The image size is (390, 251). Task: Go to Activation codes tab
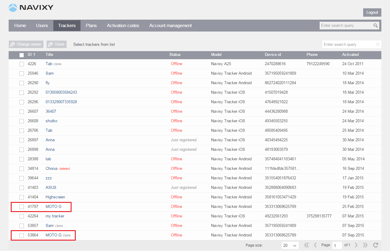pyautogui.click(x=123, y=26)
